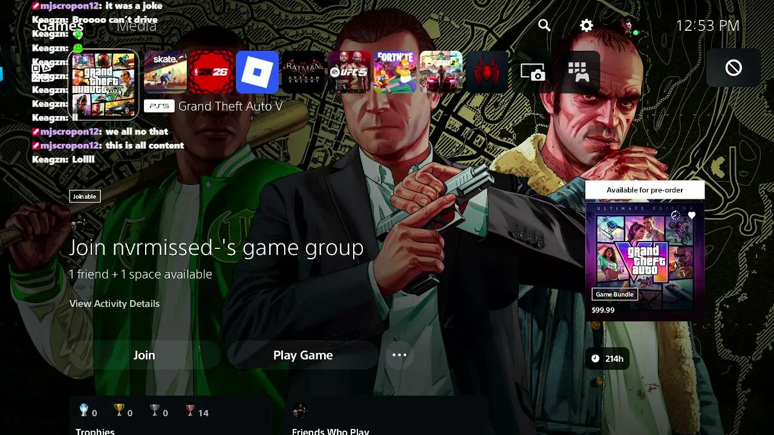Select the Roblox game icon
The width and height of the screenshot is (774, 435).
click(x=257, y=72)
